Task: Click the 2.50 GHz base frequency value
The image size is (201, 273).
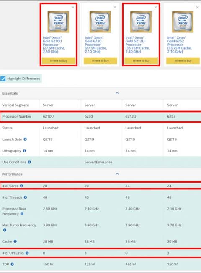Action: (x=50, y=209)
